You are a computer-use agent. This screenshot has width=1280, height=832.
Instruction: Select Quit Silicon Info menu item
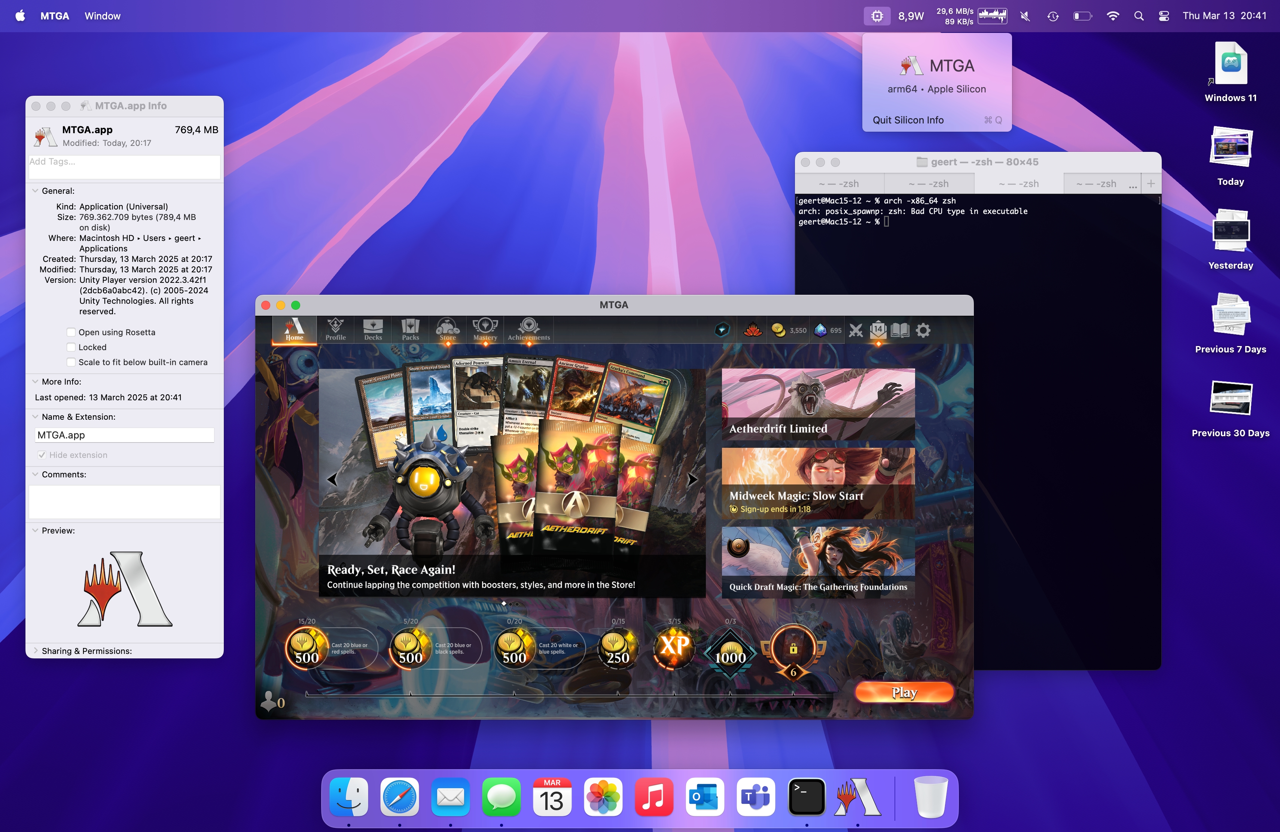(x=908, y=120)
